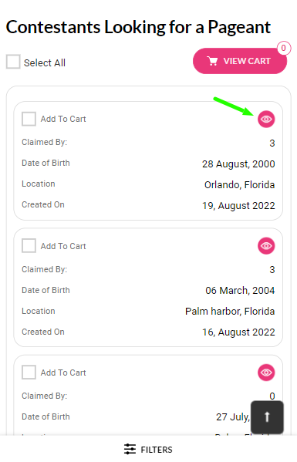Open the FILTERS panel label
Screen dimensions: 297x462
point(157,450)
